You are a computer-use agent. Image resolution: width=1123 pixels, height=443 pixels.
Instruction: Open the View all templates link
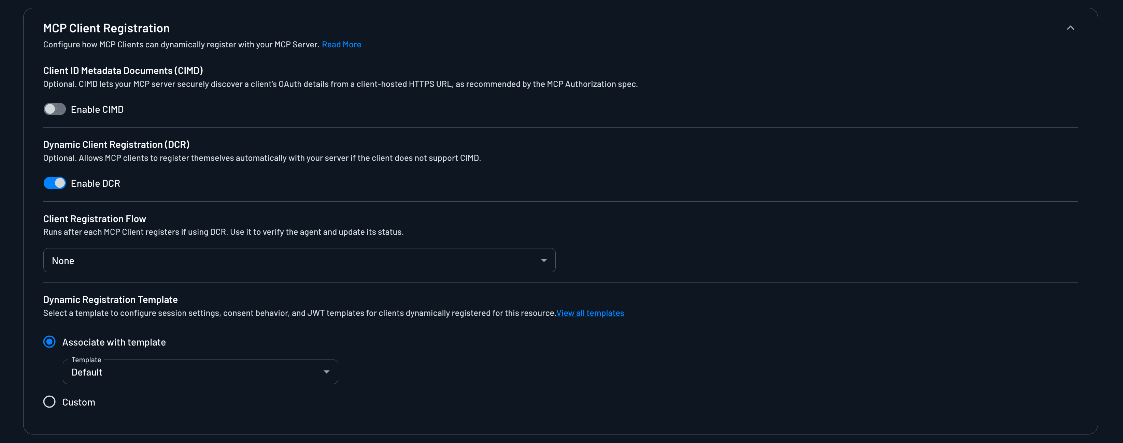coord(590,313)
